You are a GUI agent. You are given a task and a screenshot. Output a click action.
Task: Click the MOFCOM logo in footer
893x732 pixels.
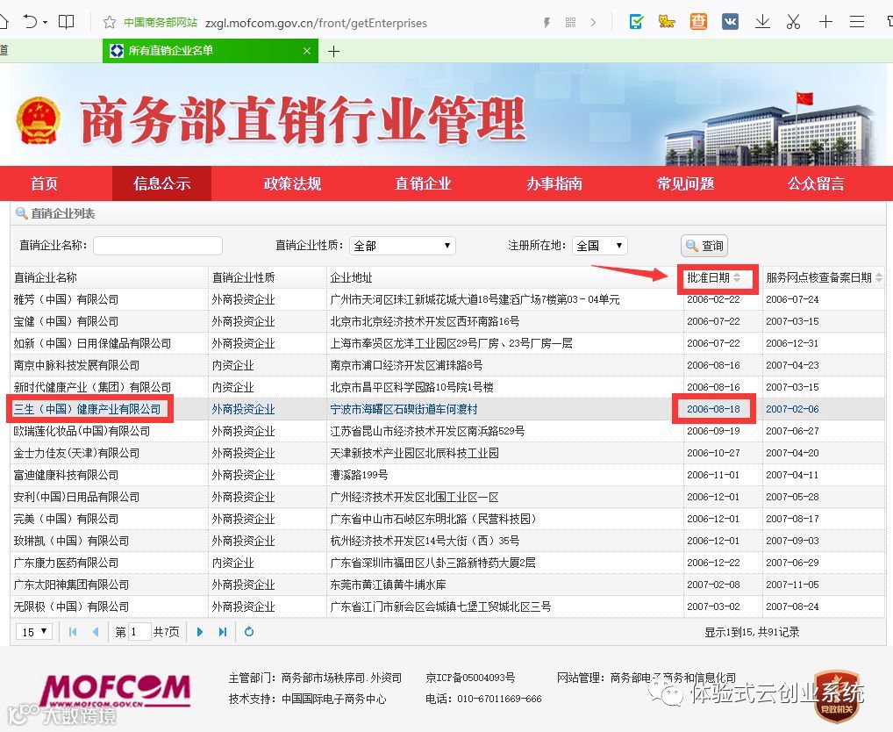(115, 691)
